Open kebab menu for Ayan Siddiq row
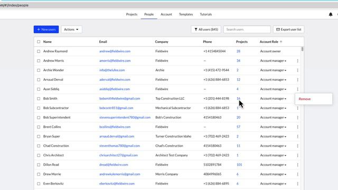The height and width of the screenshot is (190, 338). [297, 89]
